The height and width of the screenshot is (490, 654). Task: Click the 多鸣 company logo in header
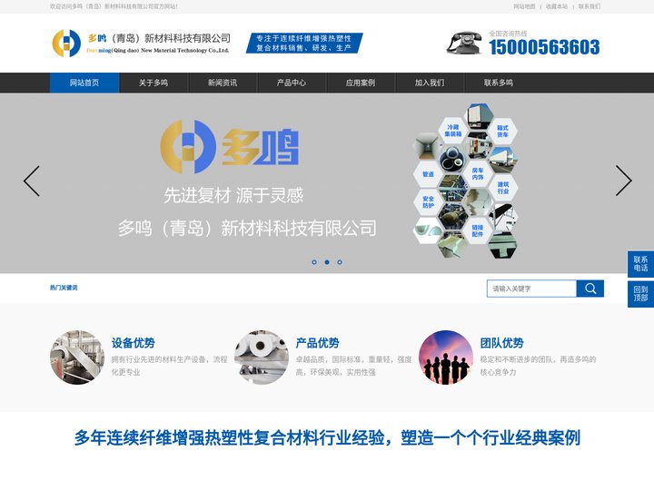pos(141,43)
